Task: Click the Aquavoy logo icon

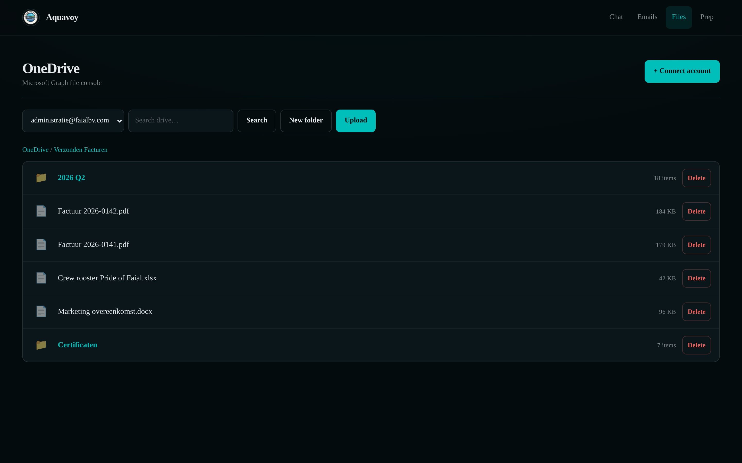Action: coord(31,17)
